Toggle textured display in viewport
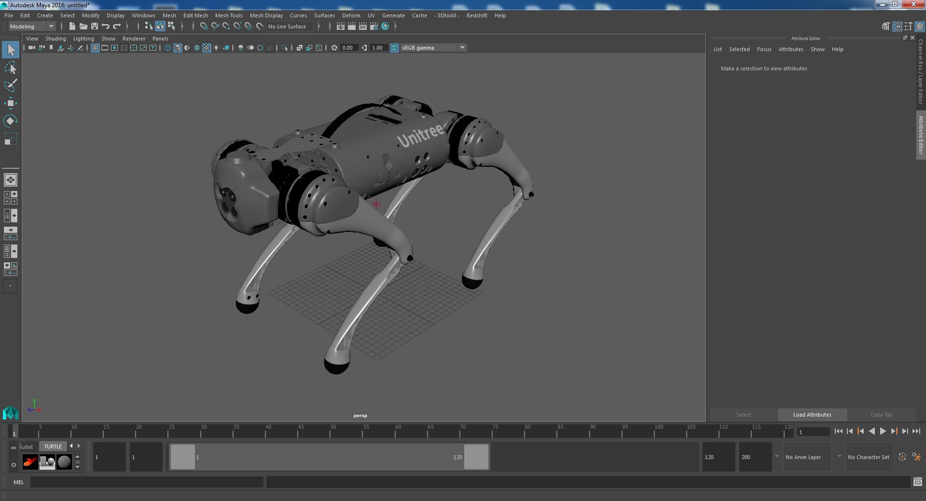The height and width of the screenshot is (501, 926). [207, 48]
